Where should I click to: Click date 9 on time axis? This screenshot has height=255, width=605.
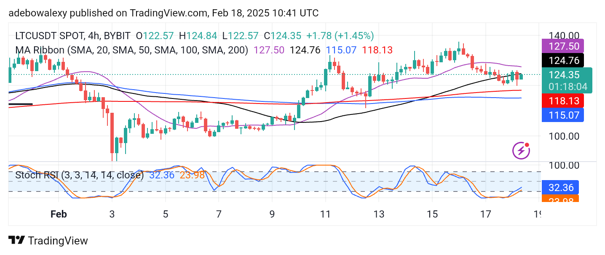[x=272, y=214]
